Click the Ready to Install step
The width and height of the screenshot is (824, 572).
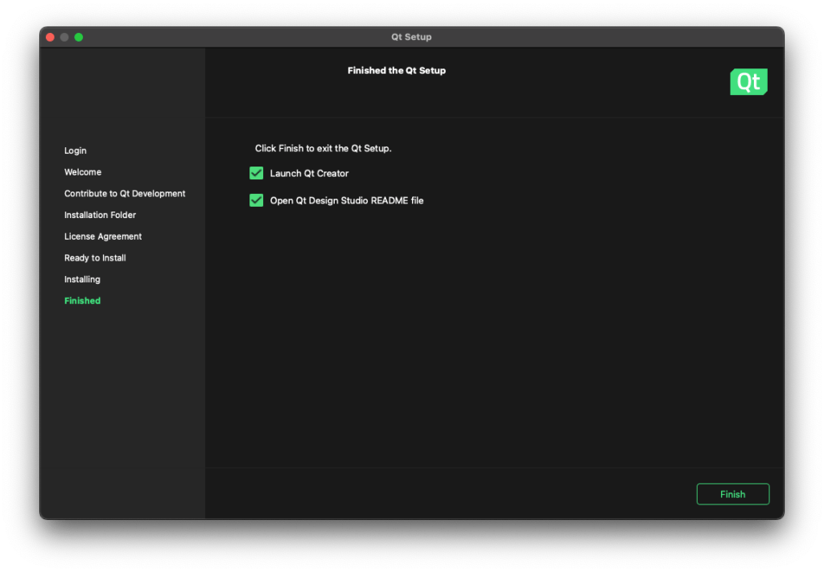pyautogui.click(x=95, y=258)
